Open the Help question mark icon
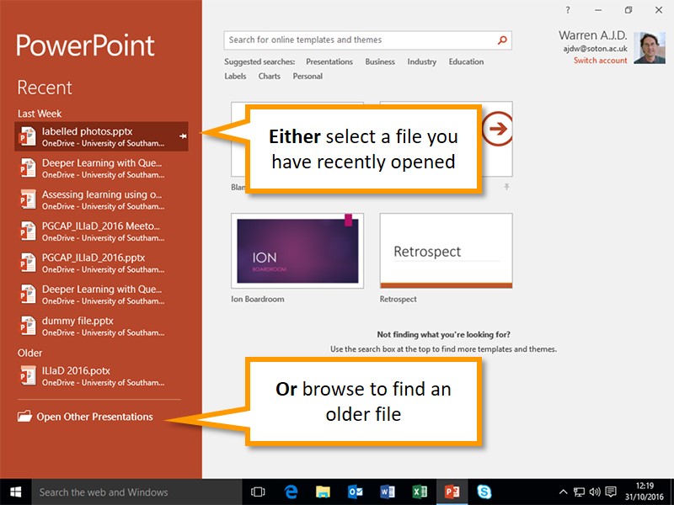Image resolution: width=674 pixels, height=505 pixels. coord(568,10)
